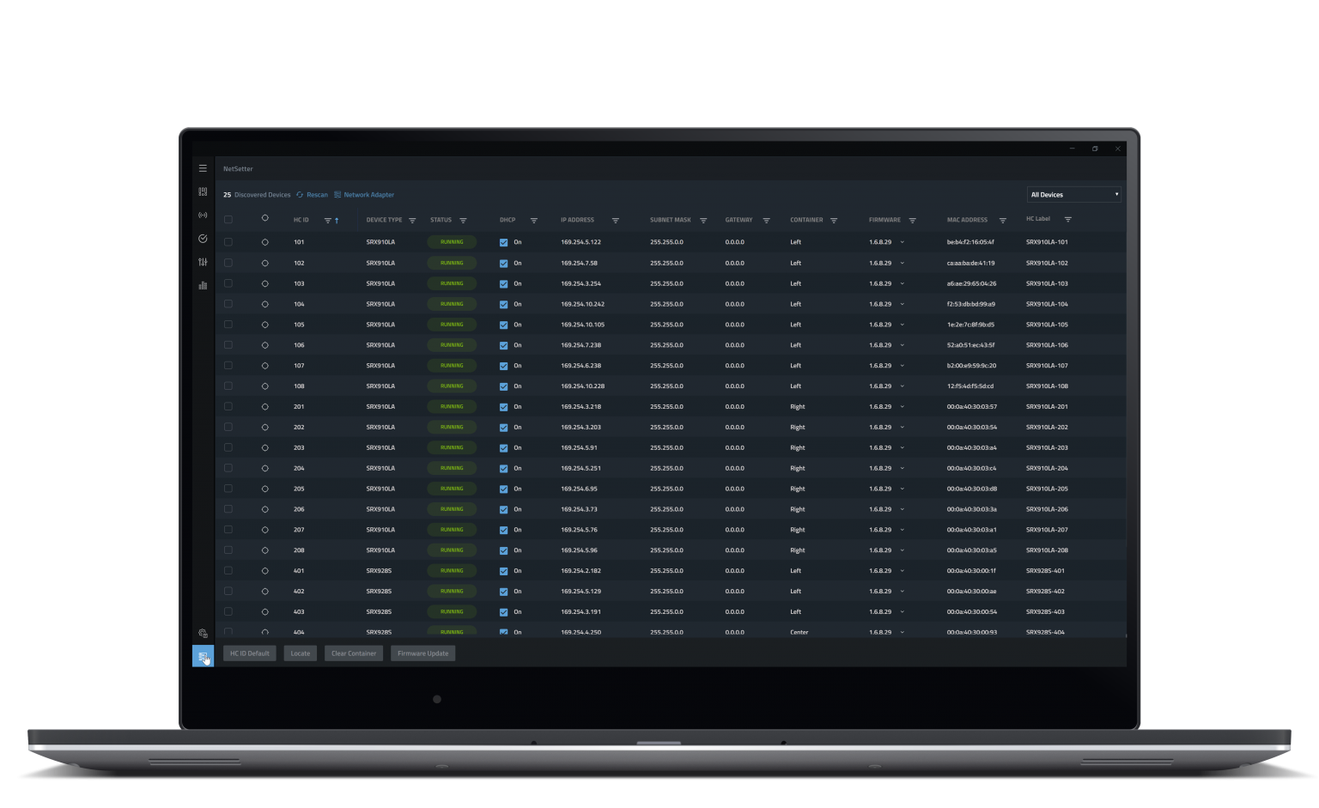Open the hamburger menu in the sidebar

(203, 168)
